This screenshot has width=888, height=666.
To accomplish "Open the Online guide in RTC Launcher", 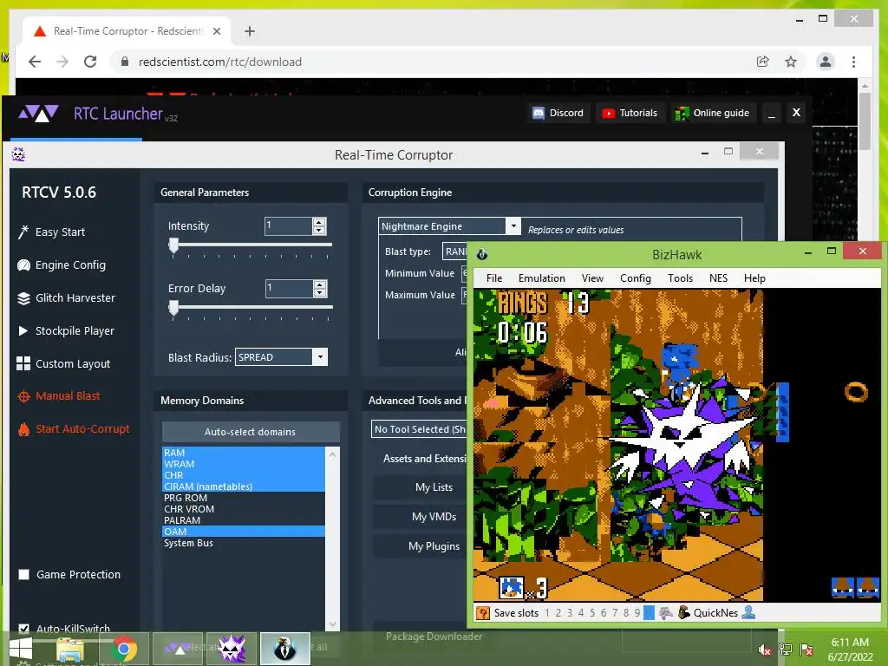I will 713,113.
